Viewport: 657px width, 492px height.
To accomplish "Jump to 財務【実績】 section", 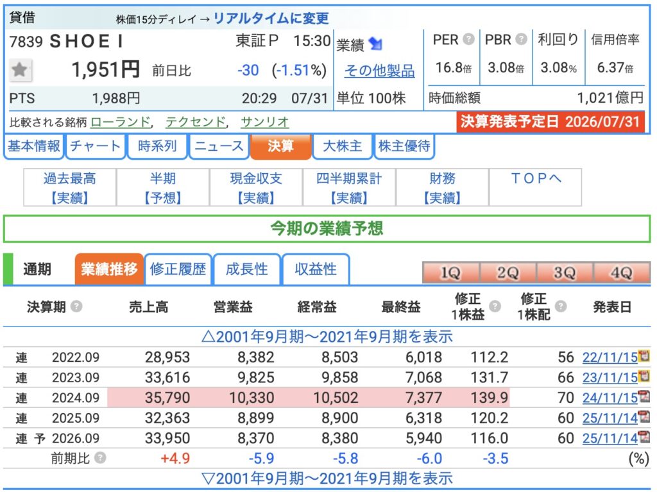I will coord(442,187).
